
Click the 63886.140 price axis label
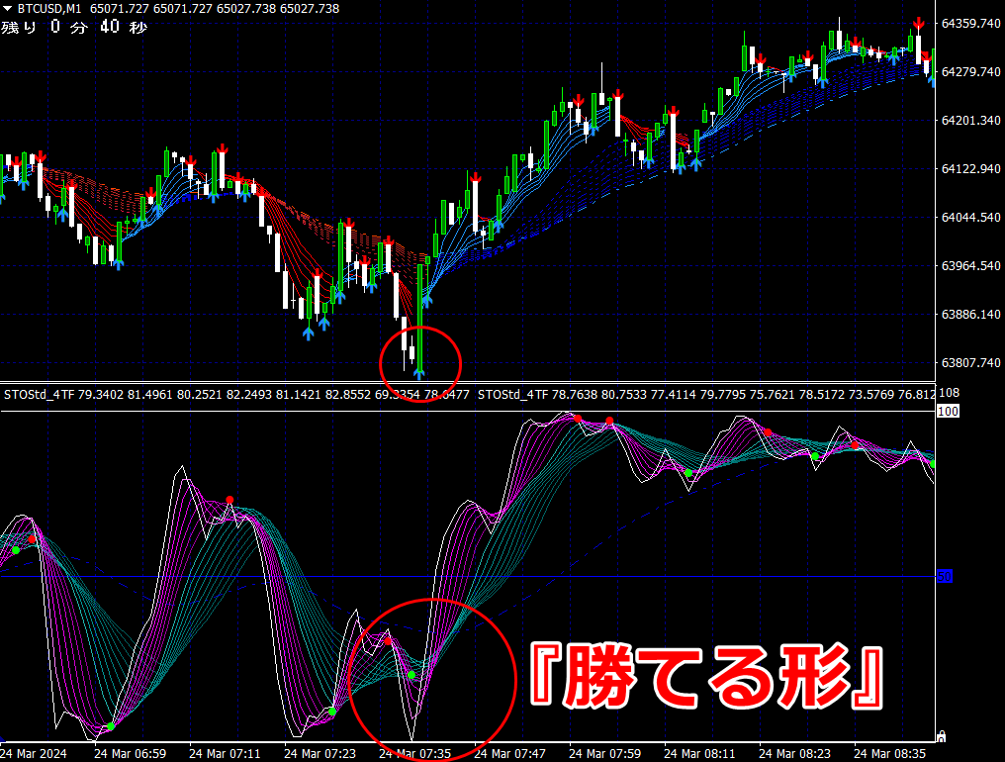click(970, 315)
